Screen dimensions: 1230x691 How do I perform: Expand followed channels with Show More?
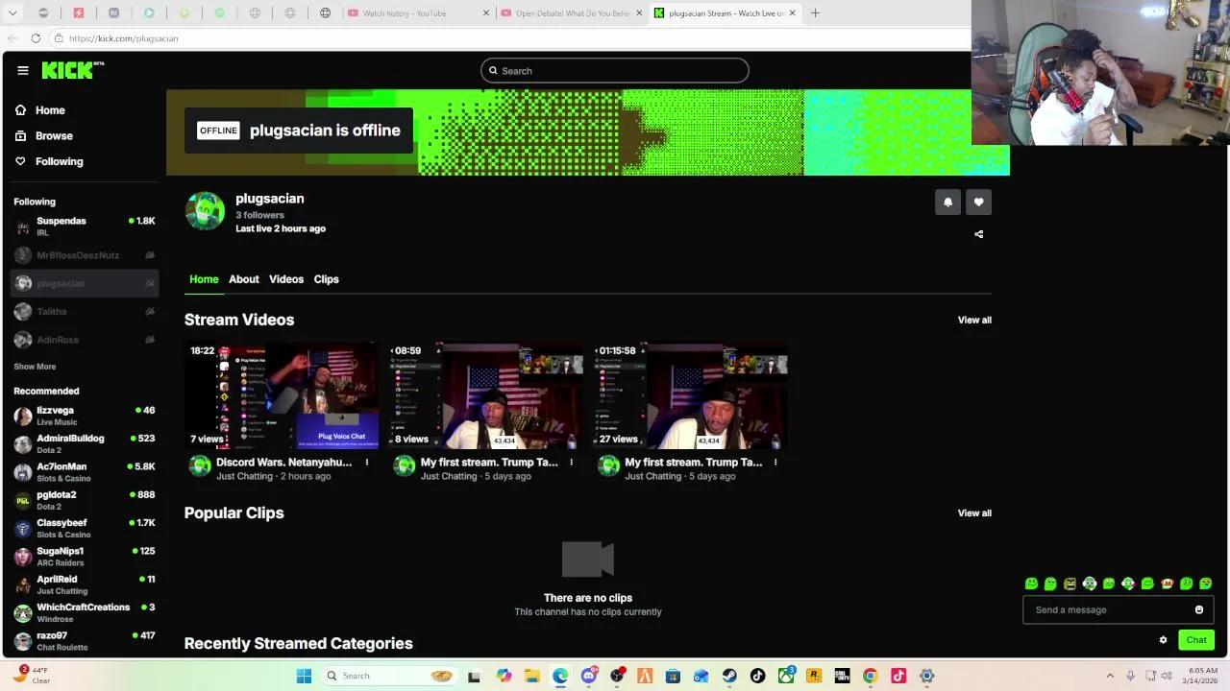coord(35,367)
